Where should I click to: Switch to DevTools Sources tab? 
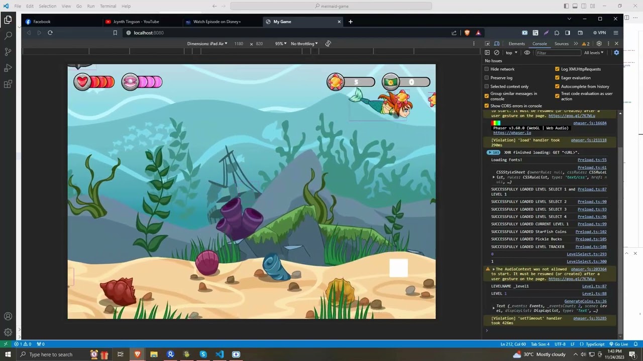click(x=561, y=44)
